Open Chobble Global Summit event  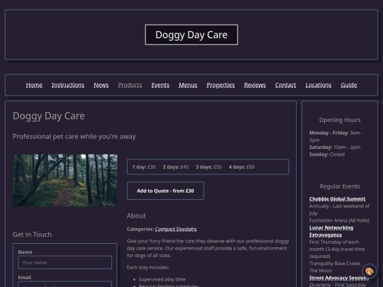pos(338,199)
